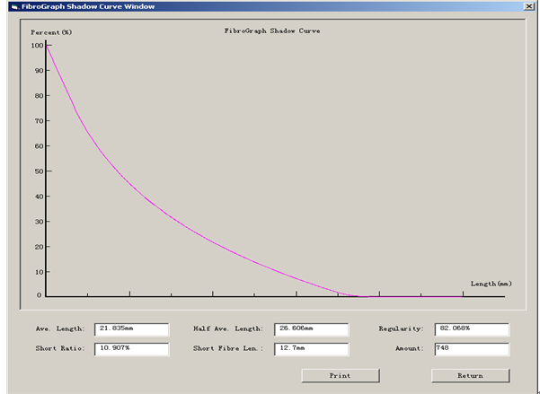This screenshot has height=394, width=540.
Task: Click the Length(mm) axis label
Action: coord(491,284)
